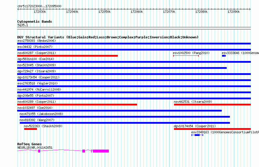Click the chr5:172023000..172095000 coordinate label

click(39, 6)
